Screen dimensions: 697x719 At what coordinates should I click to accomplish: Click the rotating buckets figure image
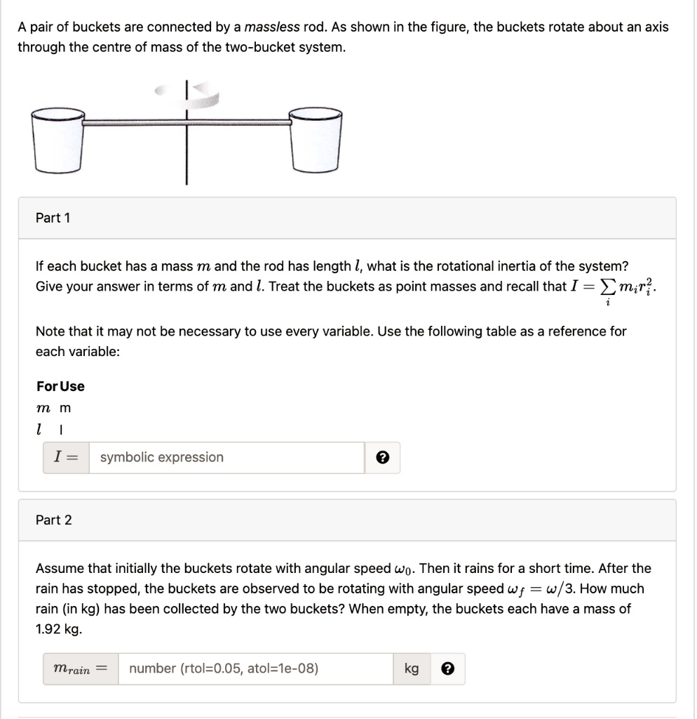coord(186,130)
